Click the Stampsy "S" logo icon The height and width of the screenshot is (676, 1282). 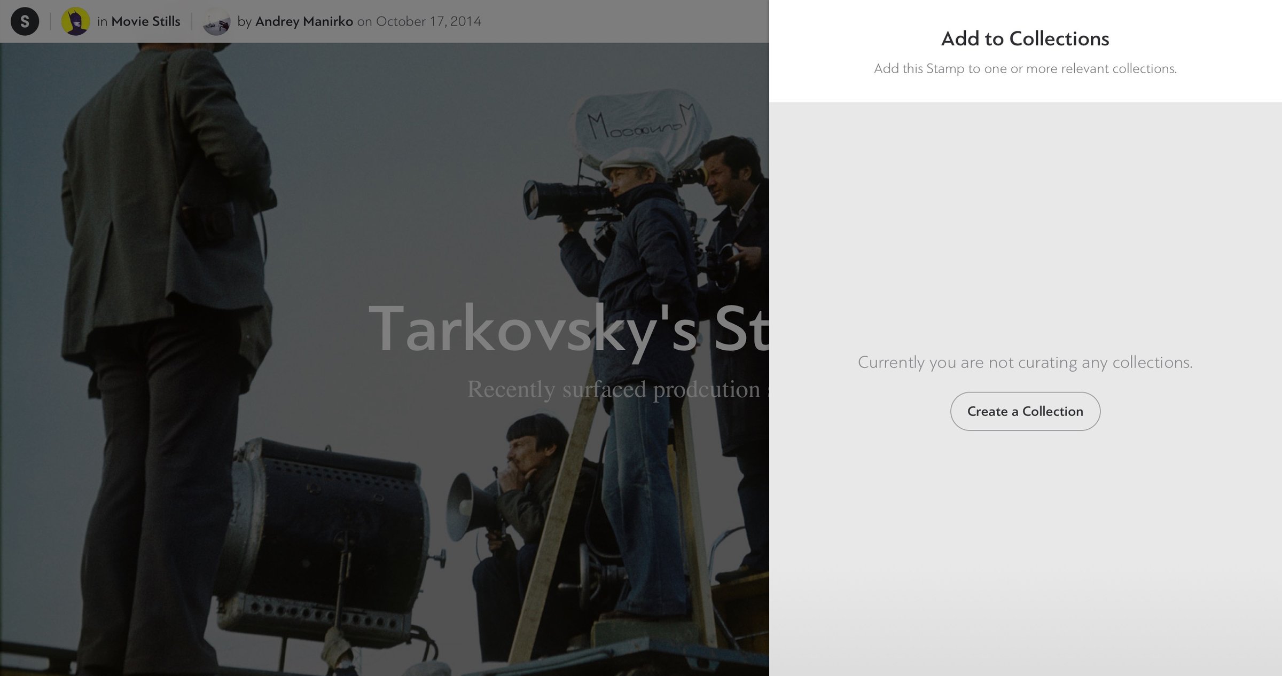tap(25, 21)
